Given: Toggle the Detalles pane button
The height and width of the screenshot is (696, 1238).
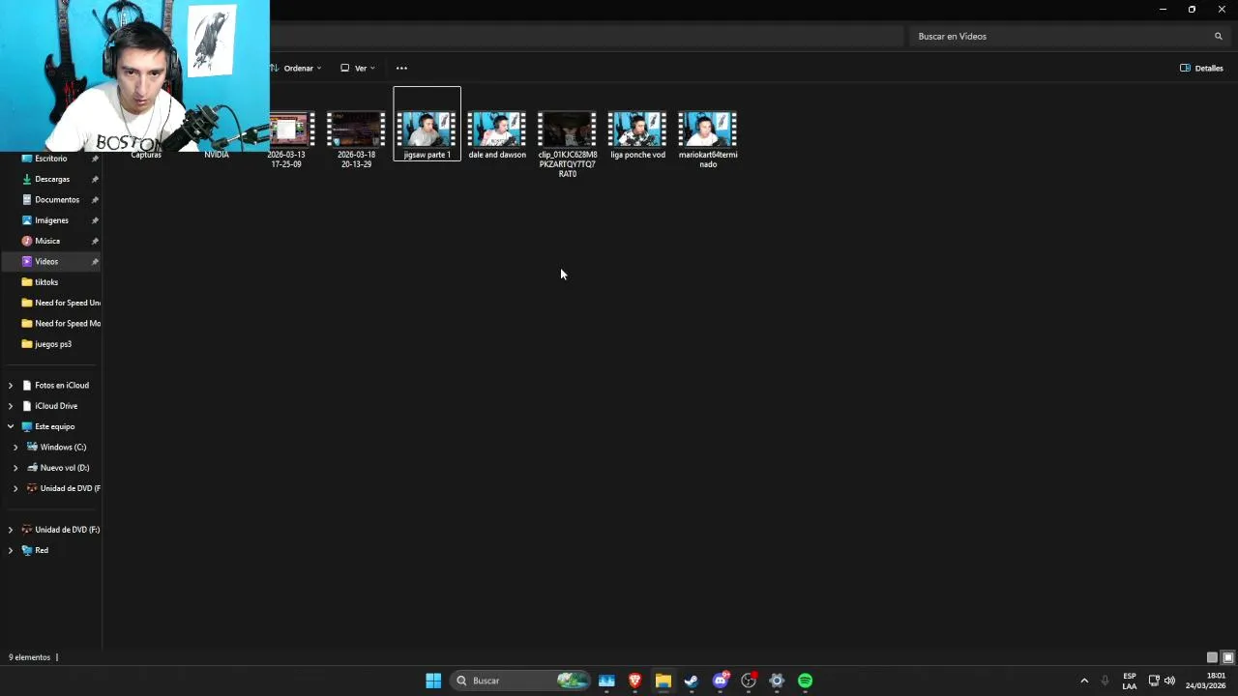Looking at the screenshot, I should pyautogui.click(x=1202, y=68).
